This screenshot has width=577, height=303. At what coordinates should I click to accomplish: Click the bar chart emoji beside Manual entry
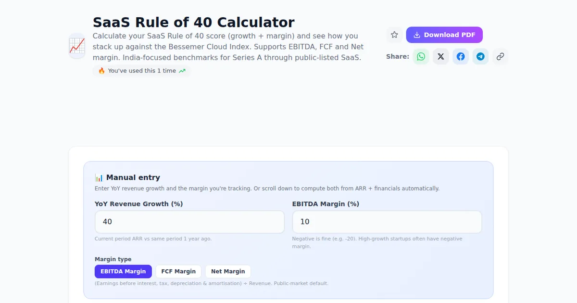click(x=99, y=177)
